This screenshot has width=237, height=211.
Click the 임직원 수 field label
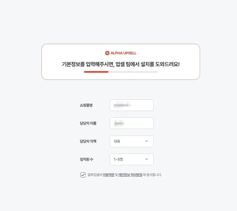86,159
